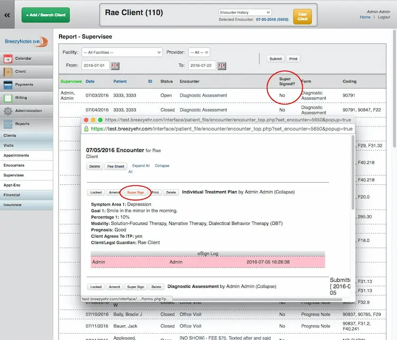Click Expand All in encounter popup
397x340 pixels.
tap(141, 166)
